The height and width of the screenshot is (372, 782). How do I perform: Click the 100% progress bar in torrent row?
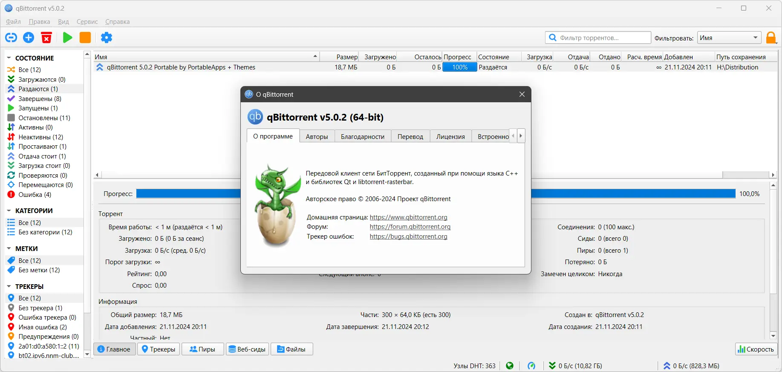tap(460, 67)
